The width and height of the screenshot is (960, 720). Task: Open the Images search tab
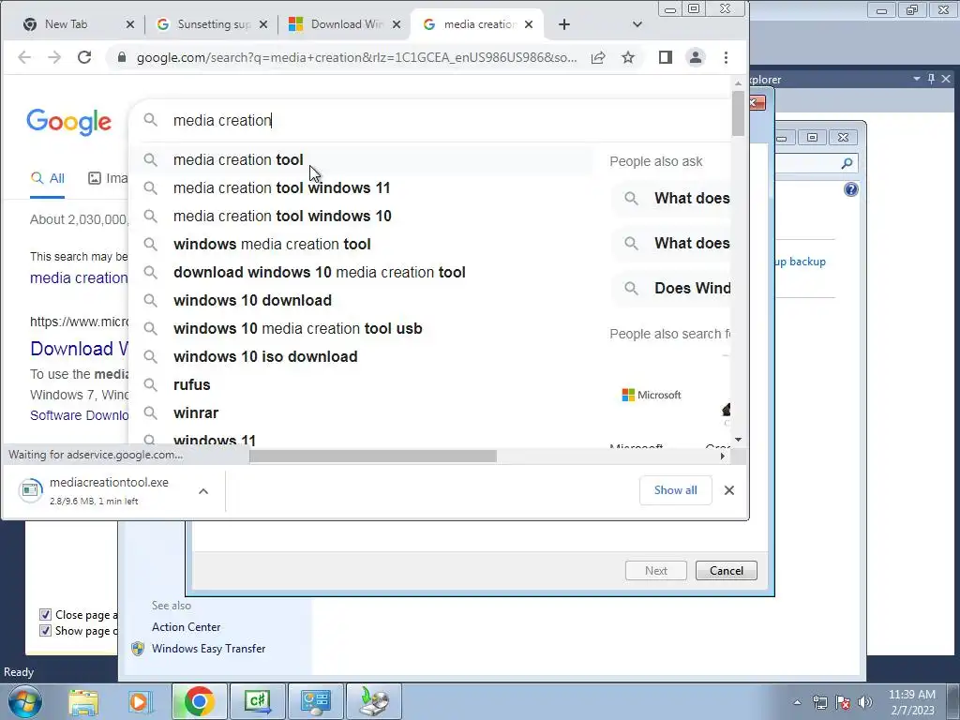tap(108, 178)
